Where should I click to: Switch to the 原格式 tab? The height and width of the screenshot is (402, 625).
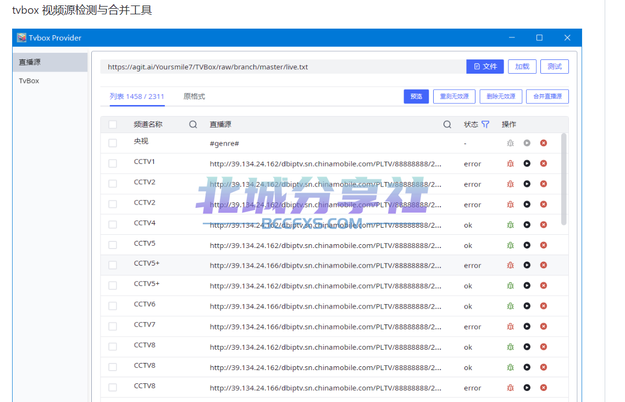[194, 96]
